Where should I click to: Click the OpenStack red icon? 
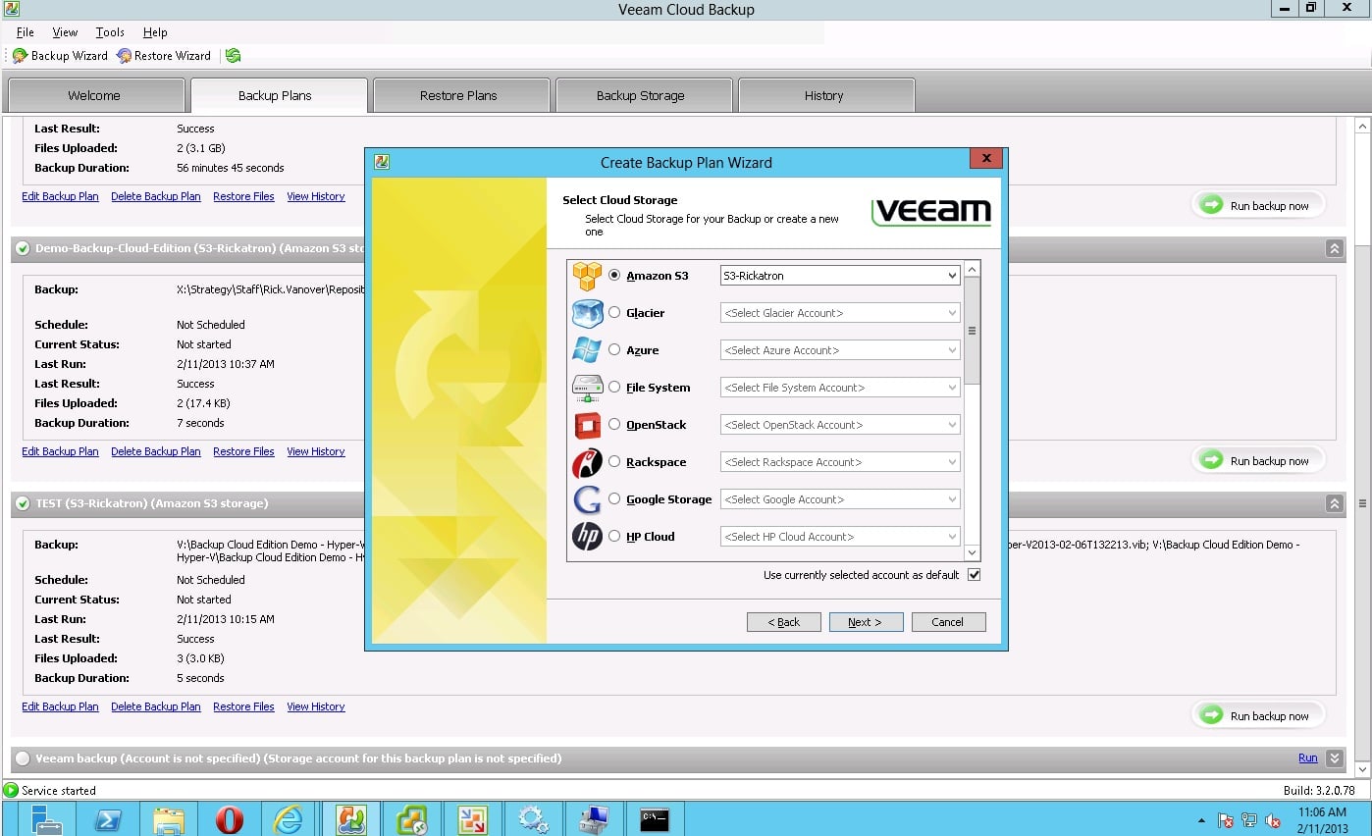point(587,425)
